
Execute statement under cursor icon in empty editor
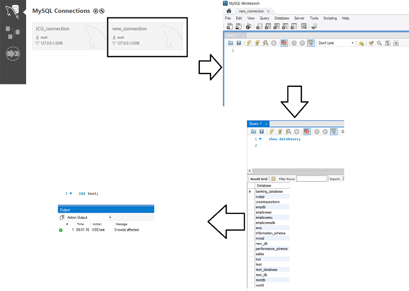pyautogui.click(x=257, y=43)
